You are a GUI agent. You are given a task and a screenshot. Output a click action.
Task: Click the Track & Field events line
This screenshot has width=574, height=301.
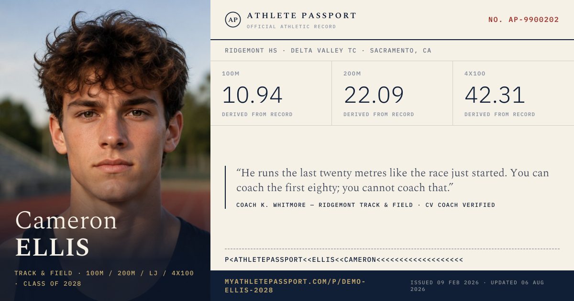click(x=104, y=278)
